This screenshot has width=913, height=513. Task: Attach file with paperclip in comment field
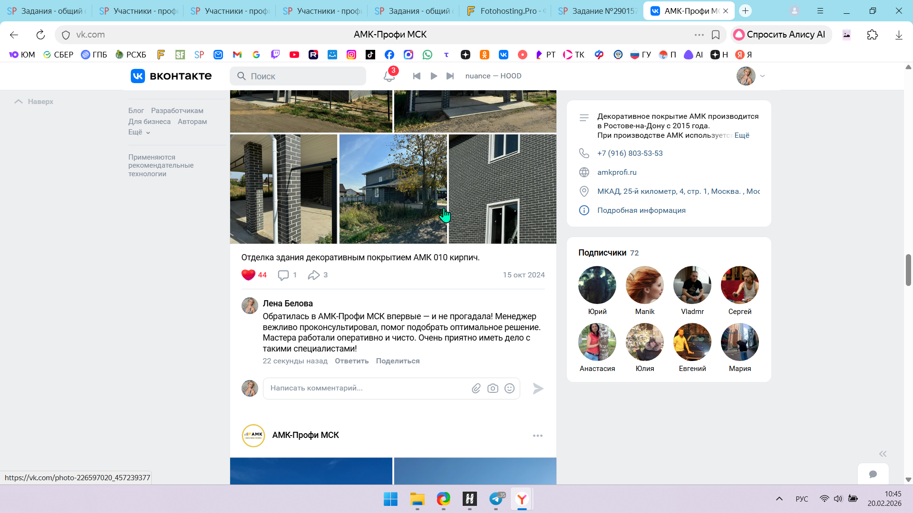tap(476, 389)
